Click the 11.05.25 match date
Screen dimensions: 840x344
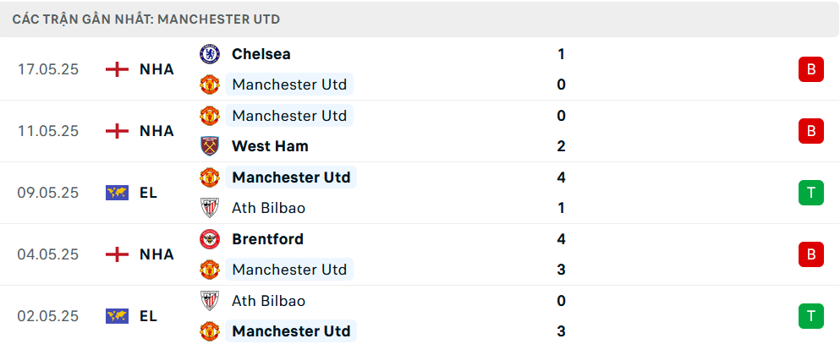tap(47, 131)
